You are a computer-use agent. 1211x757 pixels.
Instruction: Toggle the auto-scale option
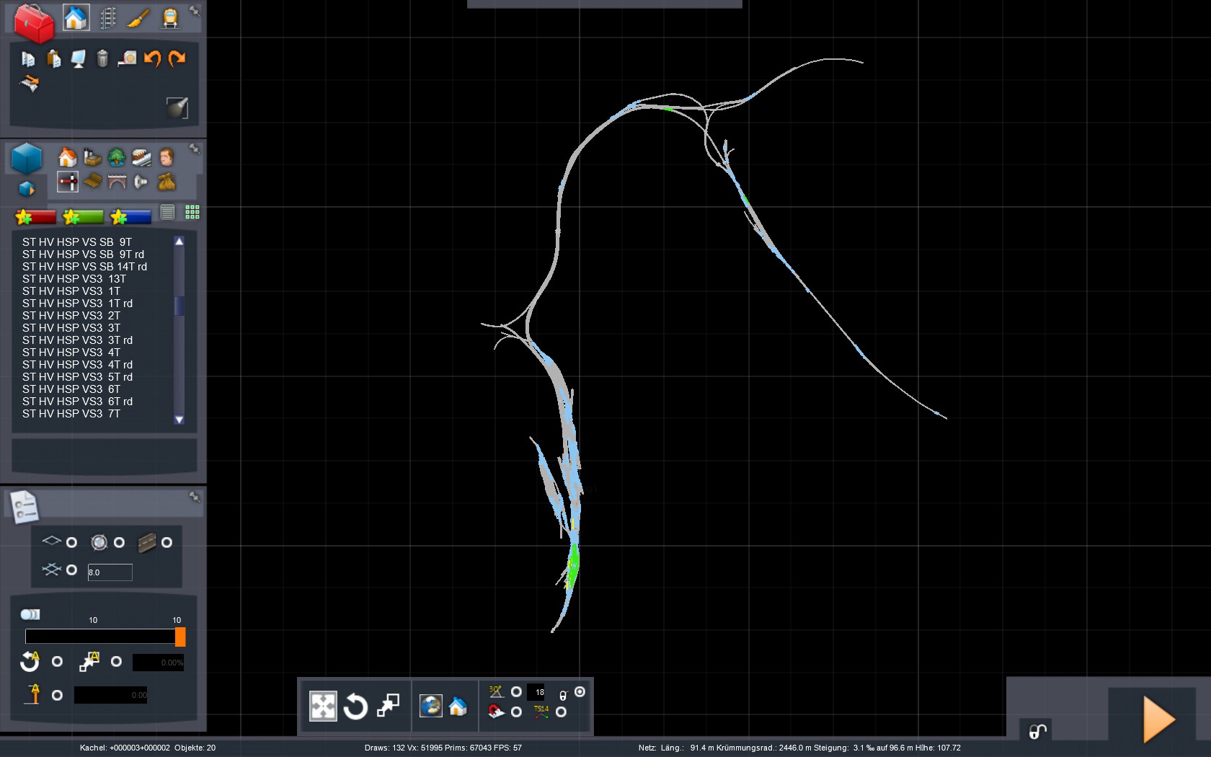[x=116, y=661]
